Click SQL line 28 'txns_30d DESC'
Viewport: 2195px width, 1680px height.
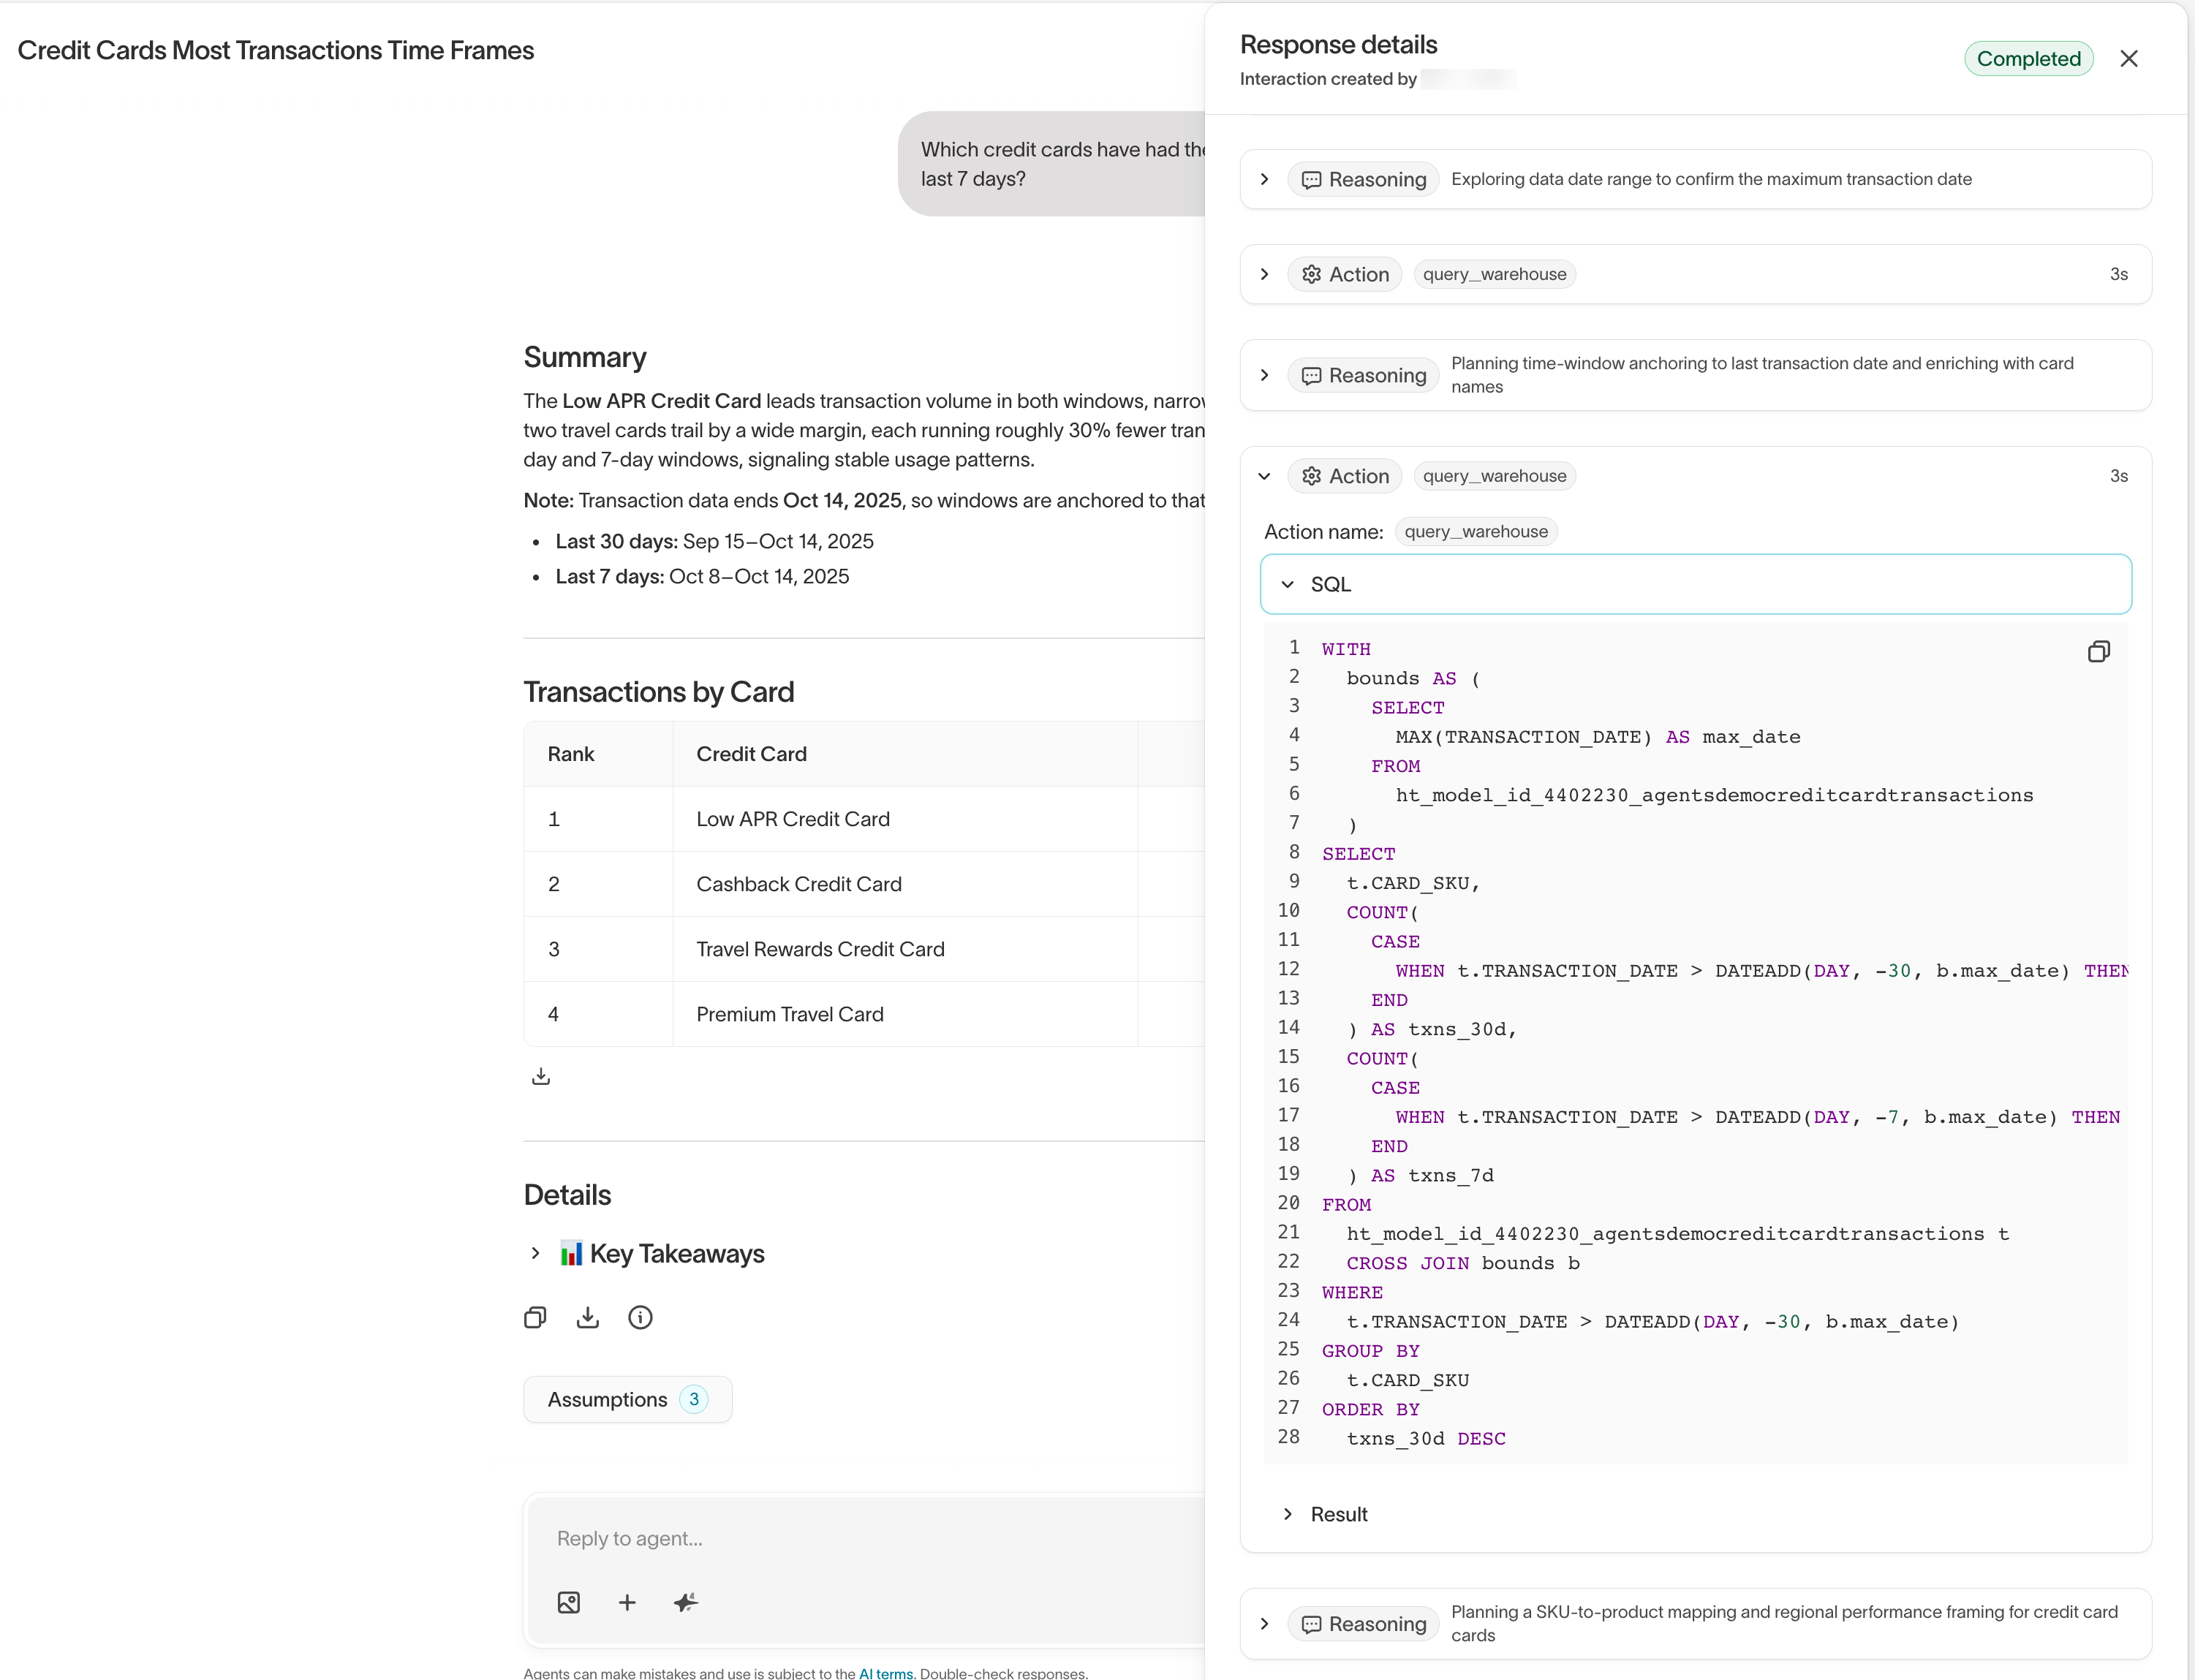click(x=1426, y=1438)
